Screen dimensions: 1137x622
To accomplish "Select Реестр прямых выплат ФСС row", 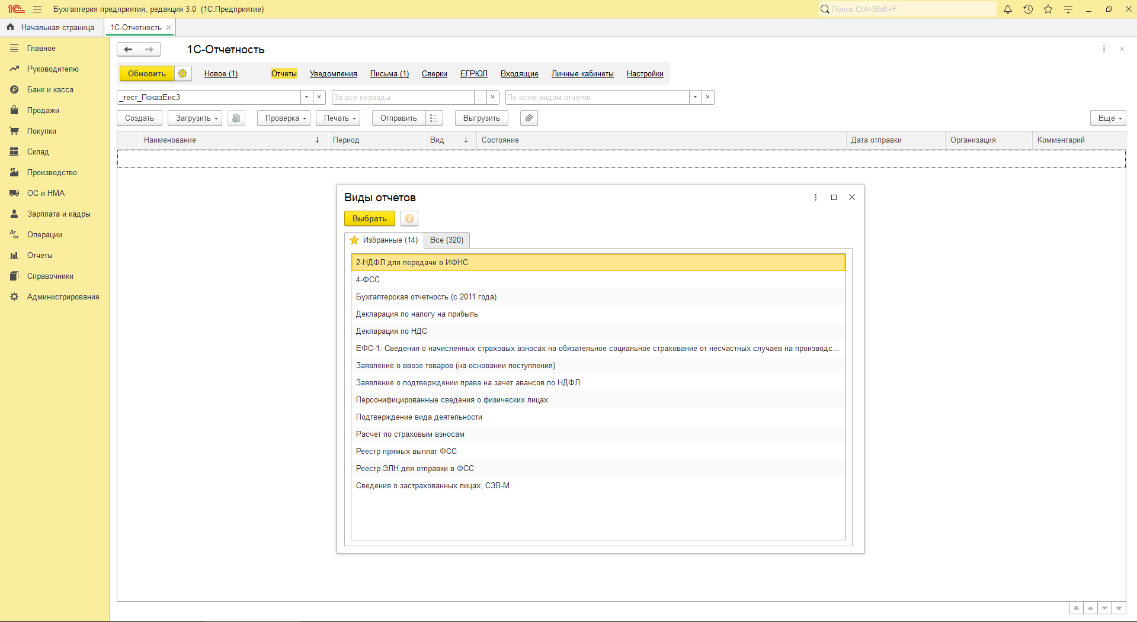I will tap(598, 451).
